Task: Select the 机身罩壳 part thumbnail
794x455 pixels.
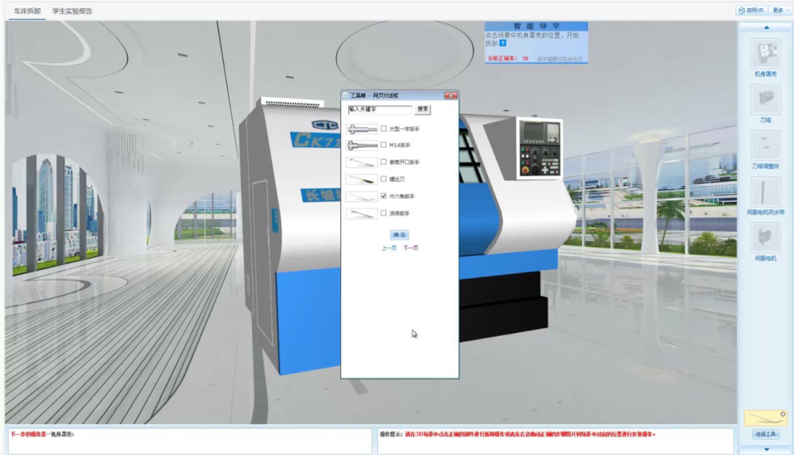Action: [x=765, y=54]
